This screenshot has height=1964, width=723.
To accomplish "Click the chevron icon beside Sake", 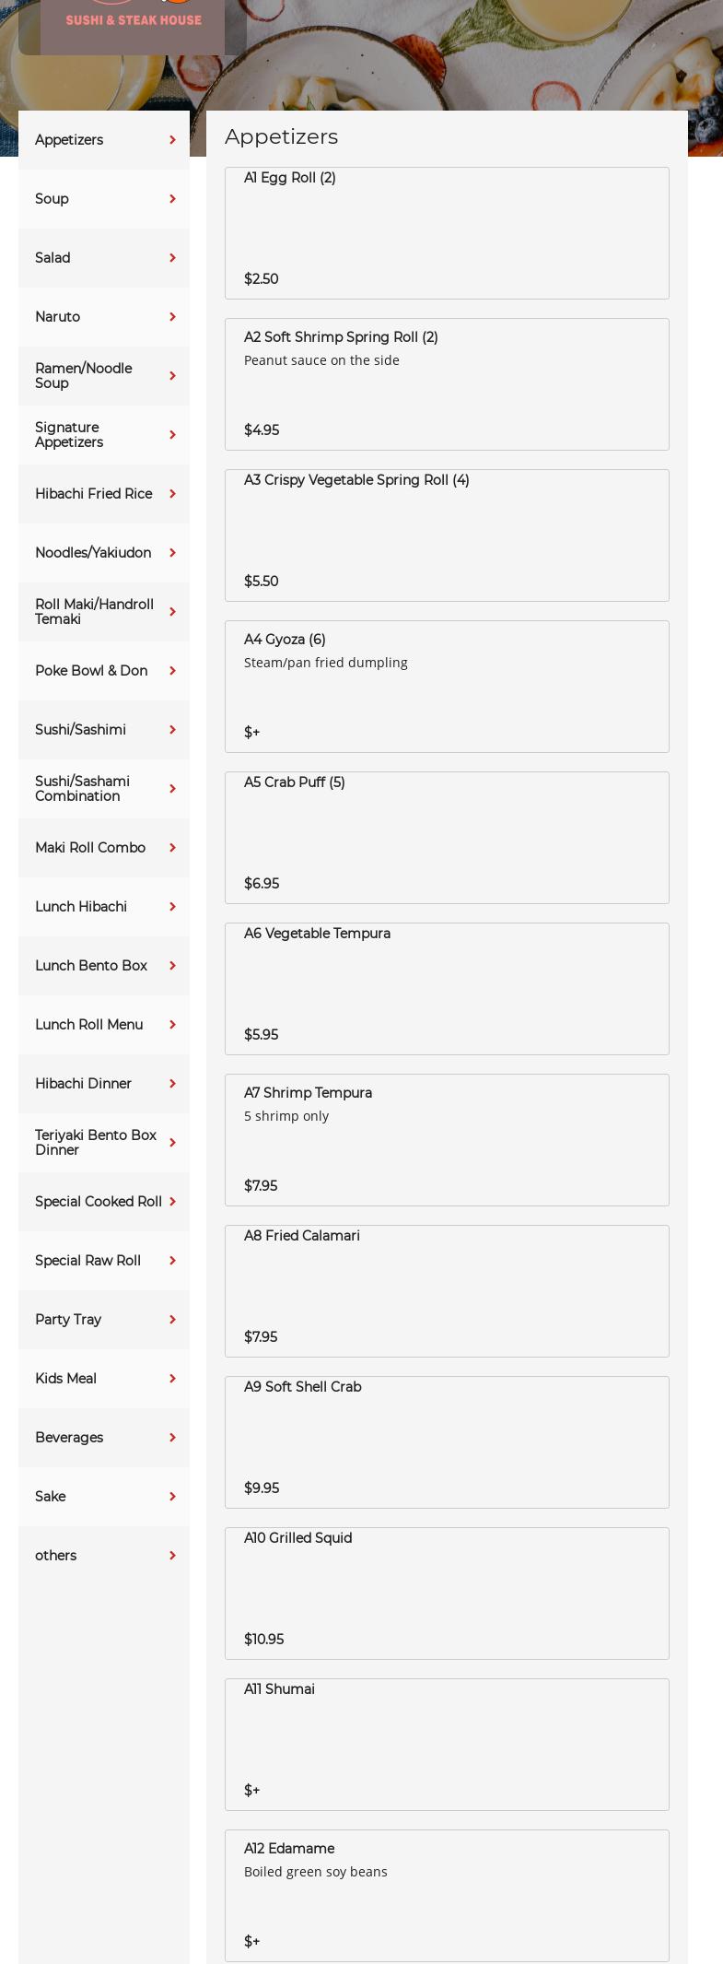I will click(x=172, y=1497).
